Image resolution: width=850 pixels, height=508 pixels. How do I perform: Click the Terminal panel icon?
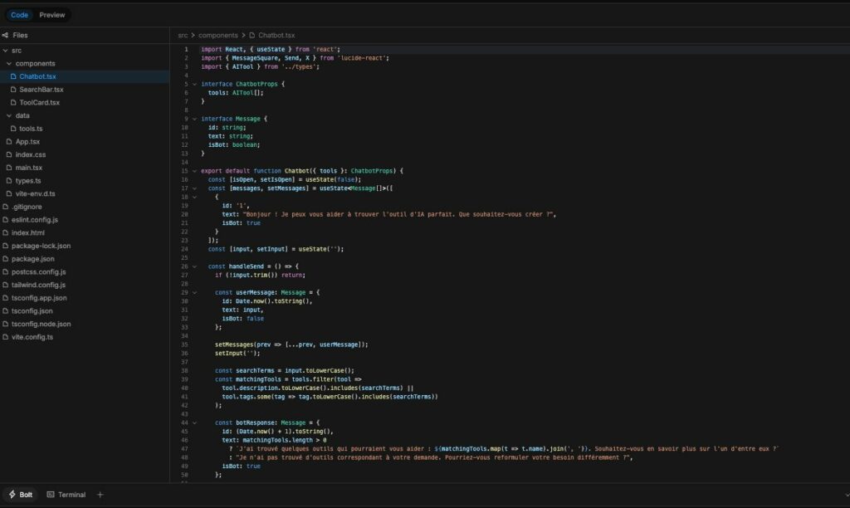(51, 495)
